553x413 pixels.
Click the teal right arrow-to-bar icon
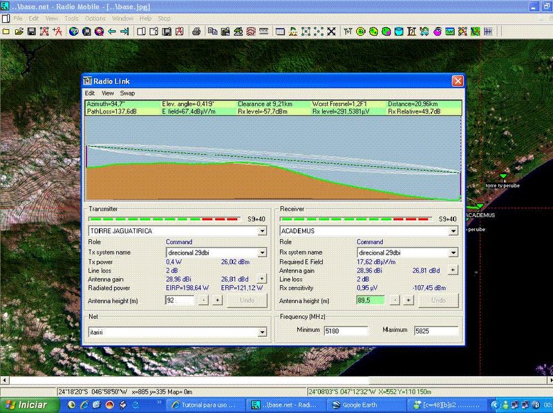124,32
